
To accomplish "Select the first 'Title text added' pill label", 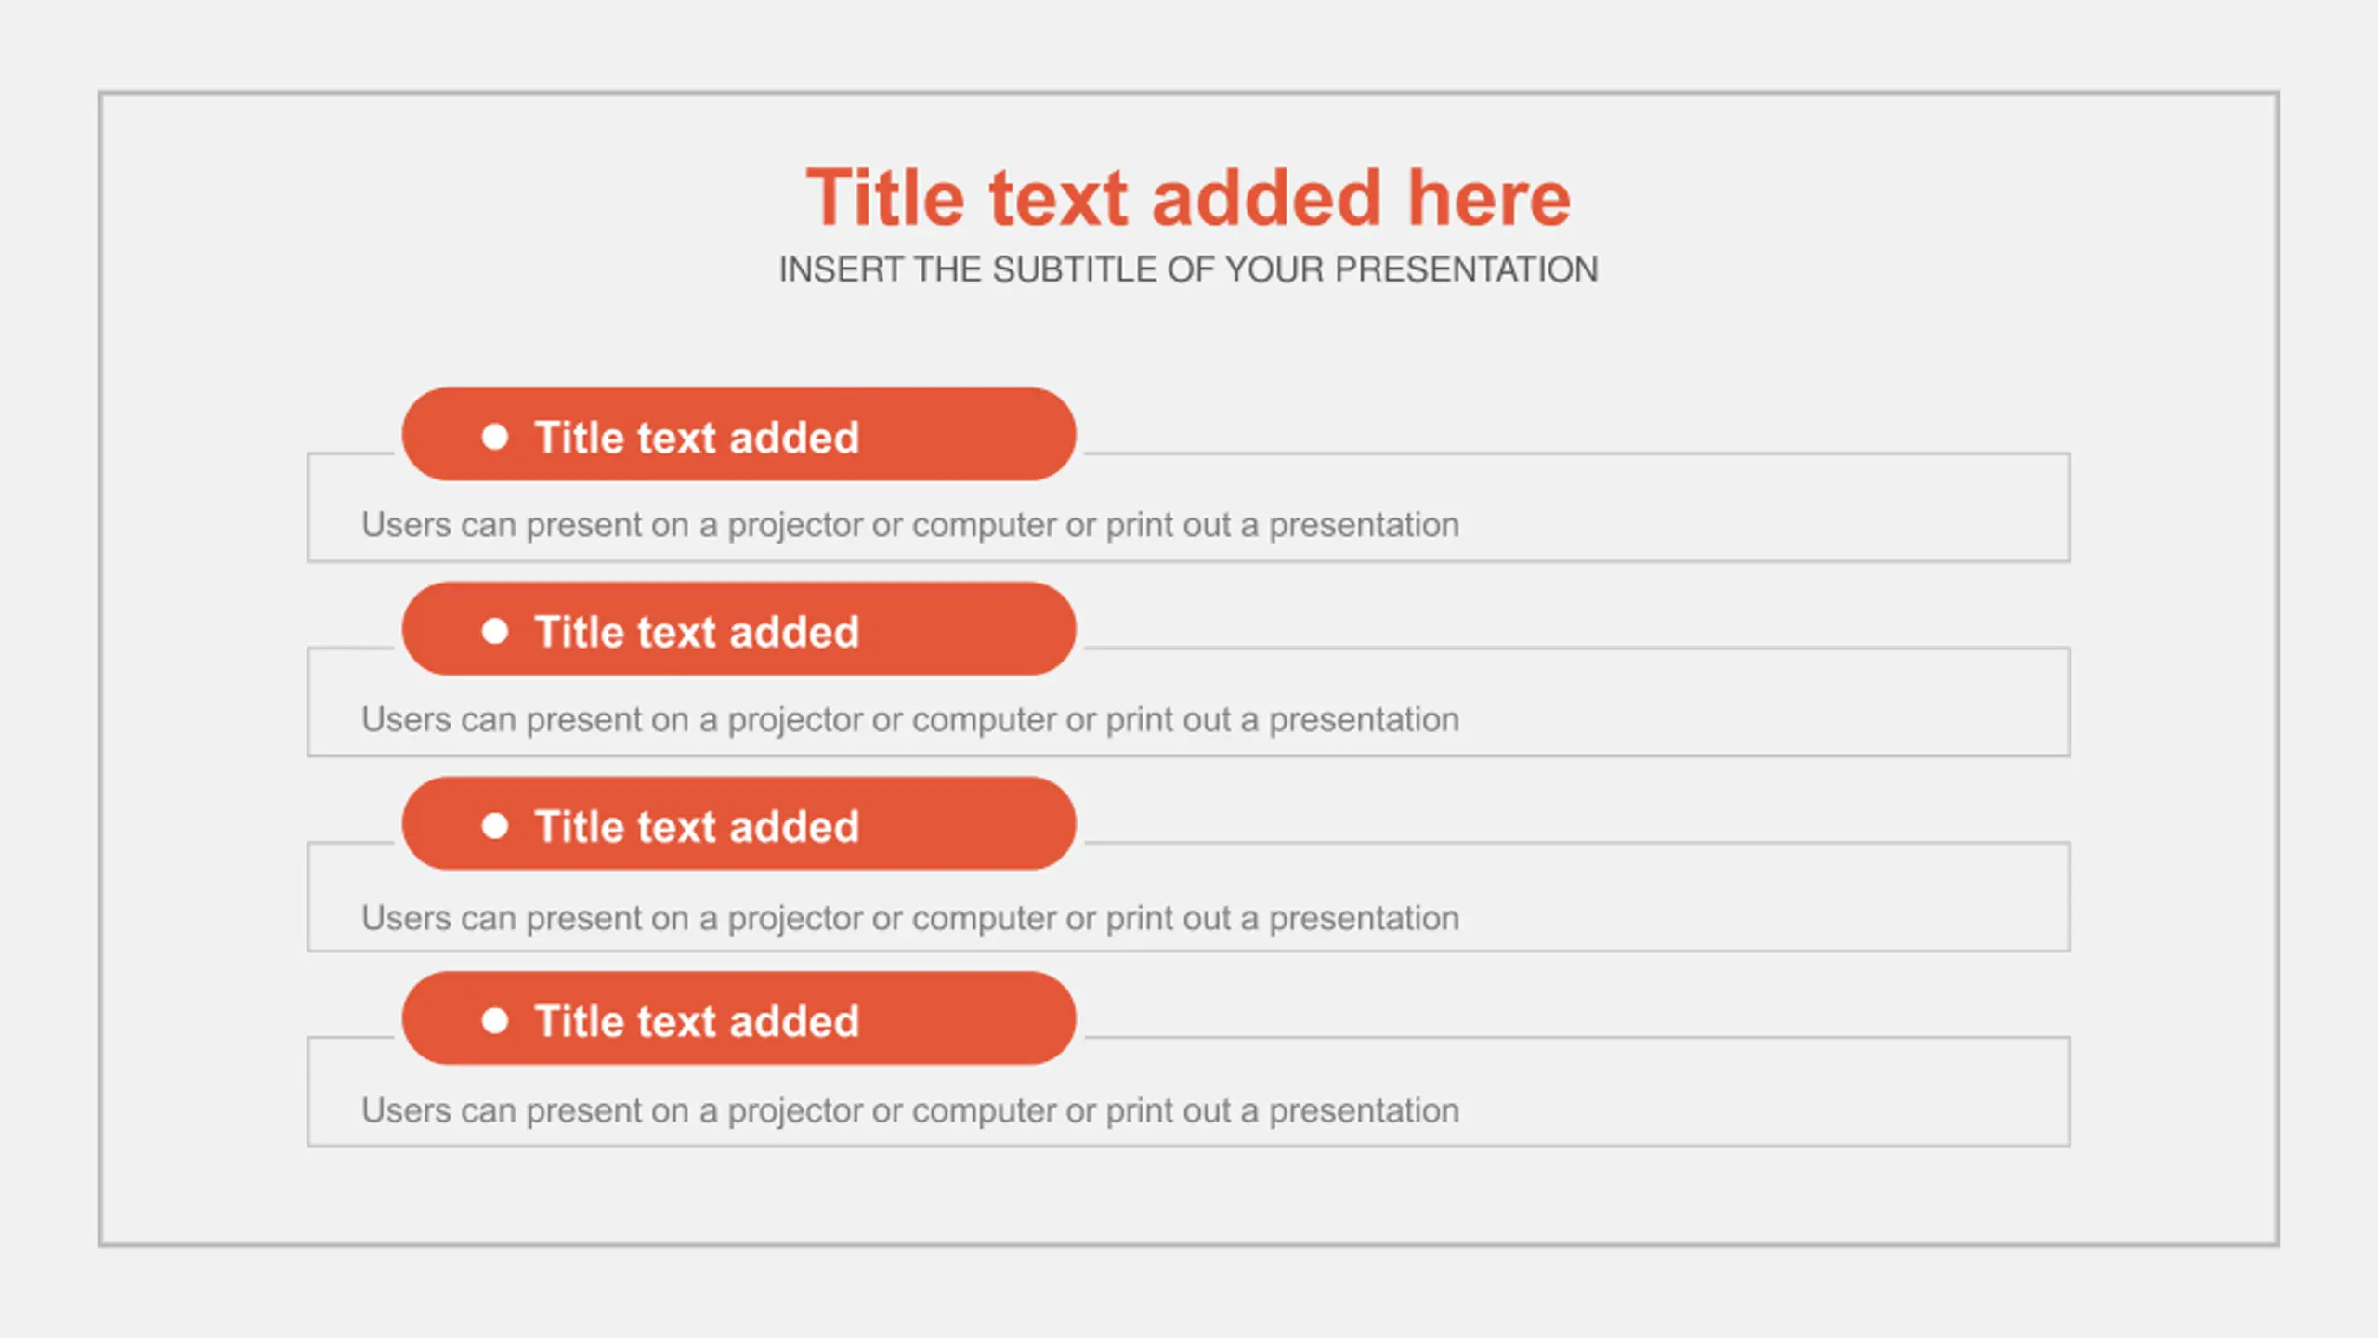I will [x=697, y=438].
